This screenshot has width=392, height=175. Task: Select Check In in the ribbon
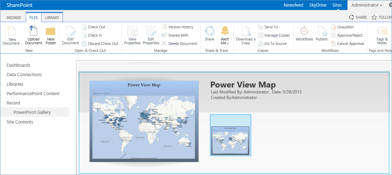(92, 35)
